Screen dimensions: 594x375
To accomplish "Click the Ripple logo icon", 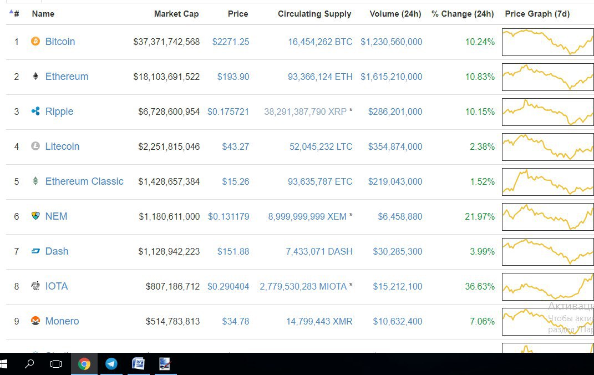I will (35, 111).
